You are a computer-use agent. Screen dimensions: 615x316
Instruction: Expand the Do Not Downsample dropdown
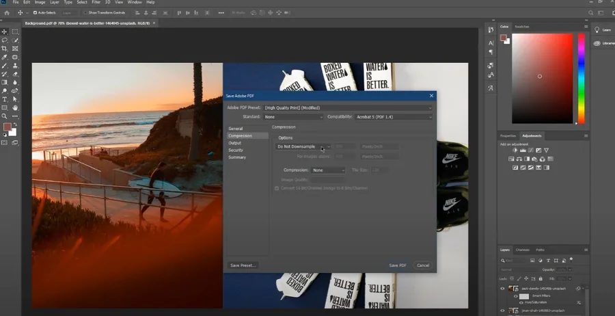(303, 146)
